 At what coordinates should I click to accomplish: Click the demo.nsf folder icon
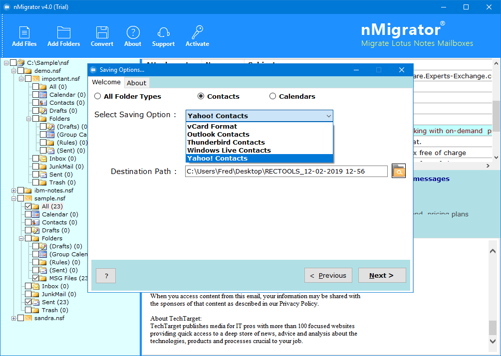click(x=28, y=71)
